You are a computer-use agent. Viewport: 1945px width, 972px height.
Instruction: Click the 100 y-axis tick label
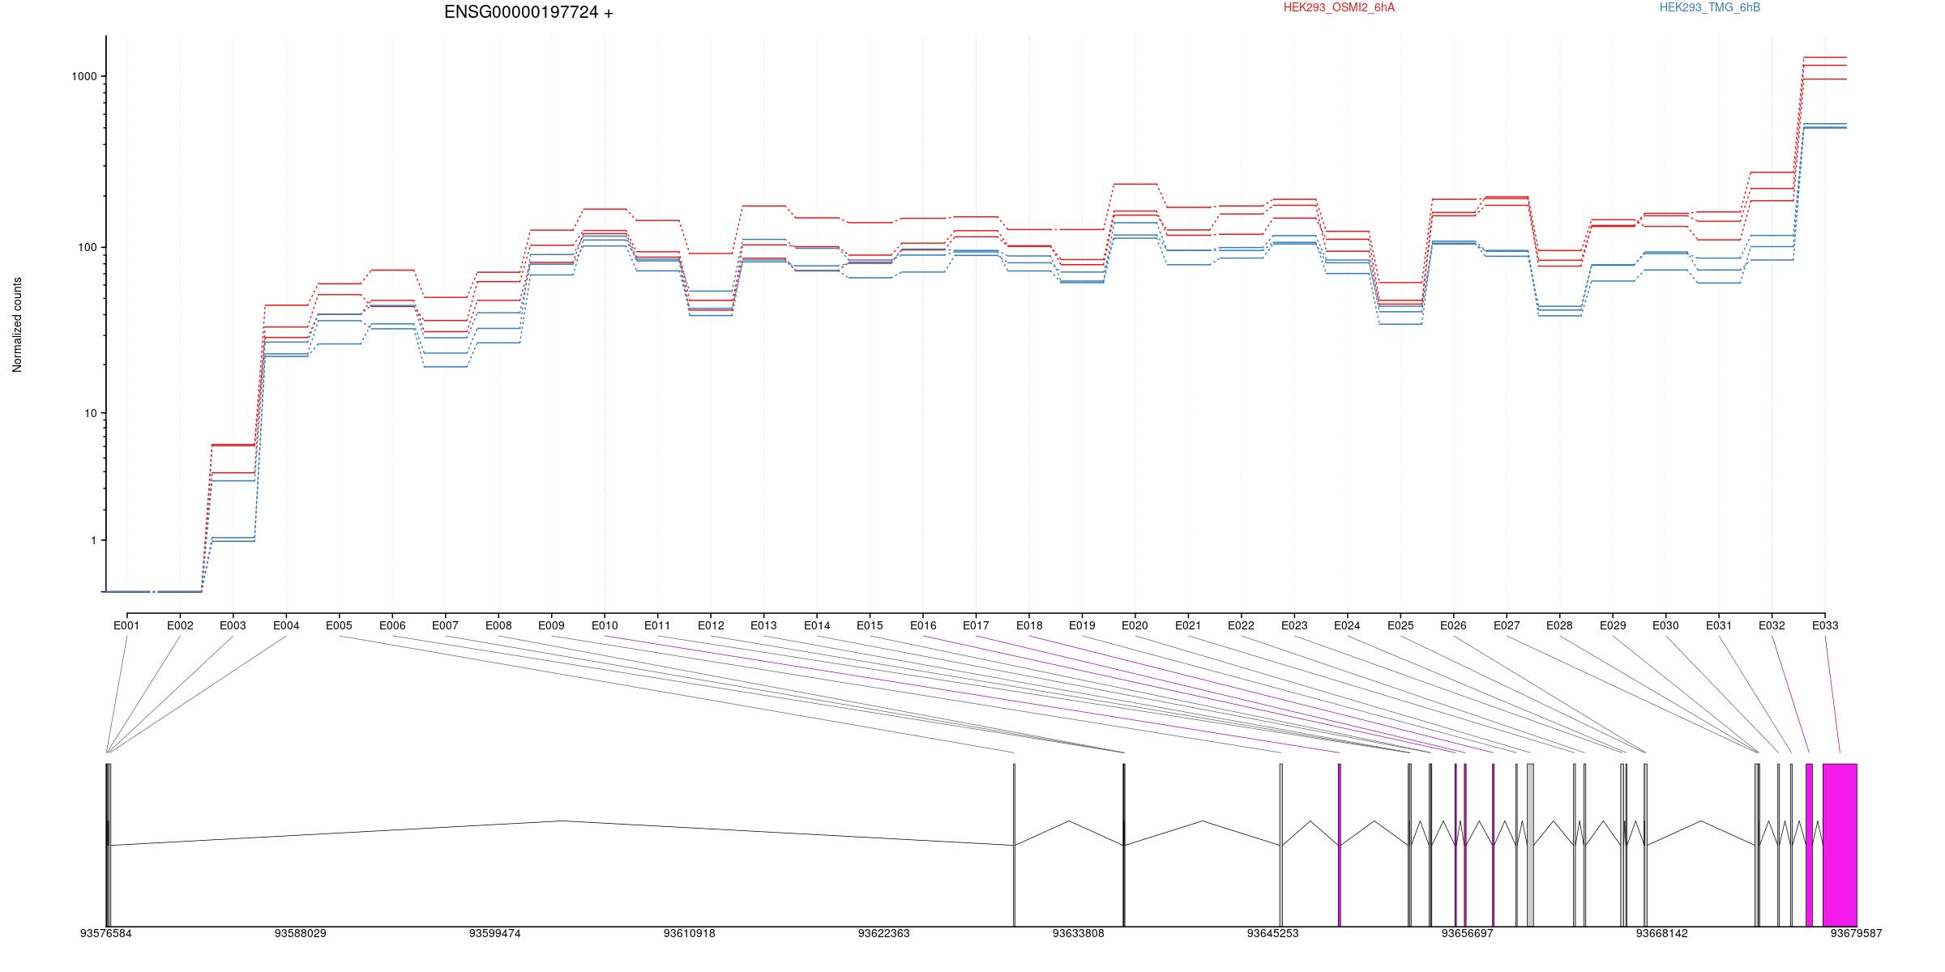click(87, 247)
